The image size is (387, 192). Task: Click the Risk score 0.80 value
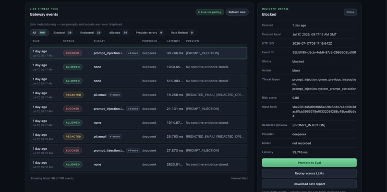click(x=296, y=98)
